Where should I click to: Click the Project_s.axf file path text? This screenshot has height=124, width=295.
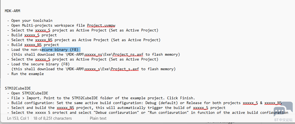(x=125, y=69)
